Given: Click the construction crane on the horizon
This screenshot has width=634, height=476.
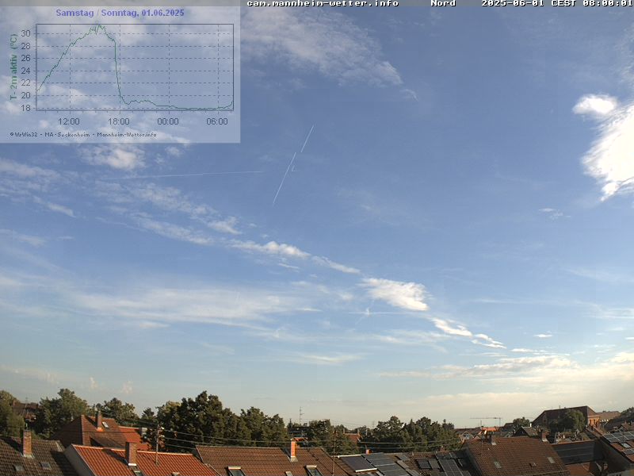Looking at the screenshot, I should (487, 420).
